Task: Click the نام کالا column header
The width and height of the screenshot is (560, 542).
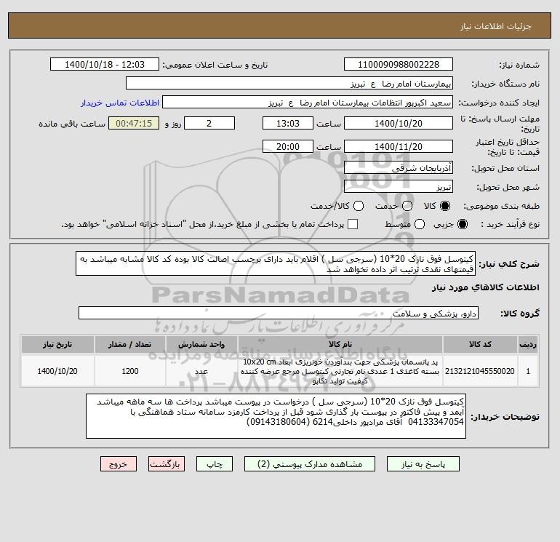Action: click(x=340, y=344)
